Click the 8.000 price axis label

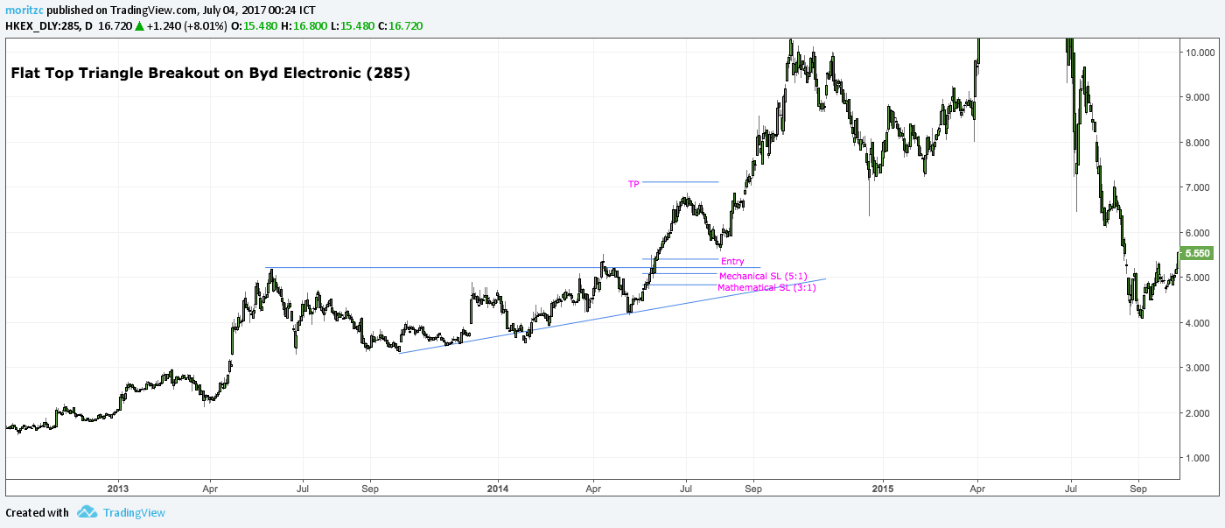pyautogui.click(x=1197, y=143)
